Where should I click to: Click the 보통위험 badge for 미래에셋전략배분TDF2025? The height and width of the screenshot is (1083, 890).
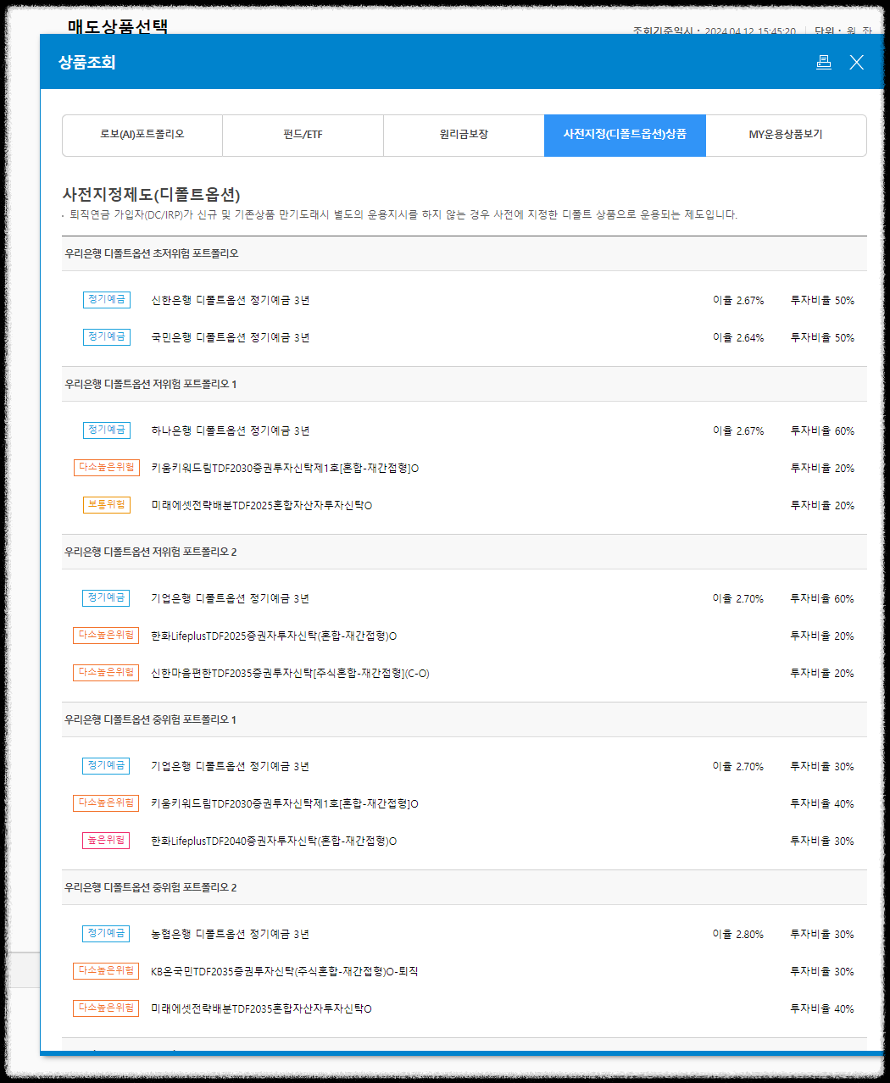click(x=106, y=504)
